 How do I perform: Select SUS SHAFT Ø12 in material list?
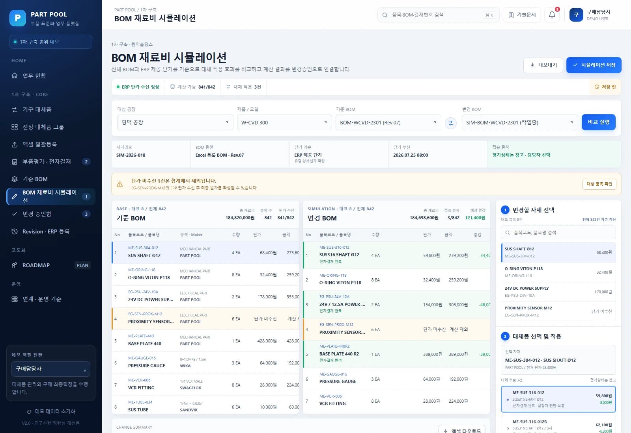click(x=558, y=252)
